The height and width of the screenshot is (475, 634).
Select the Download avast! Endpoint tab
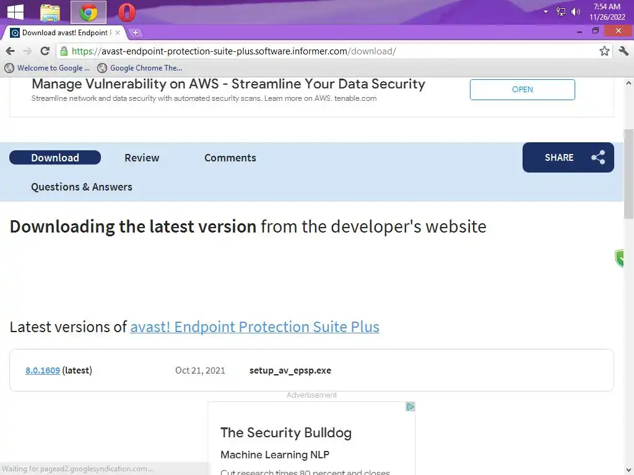tap(64, 33)
